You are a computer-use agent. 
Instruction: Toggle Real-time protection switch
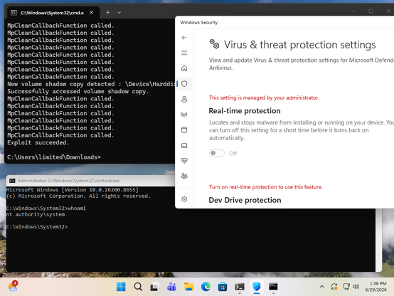217,153
